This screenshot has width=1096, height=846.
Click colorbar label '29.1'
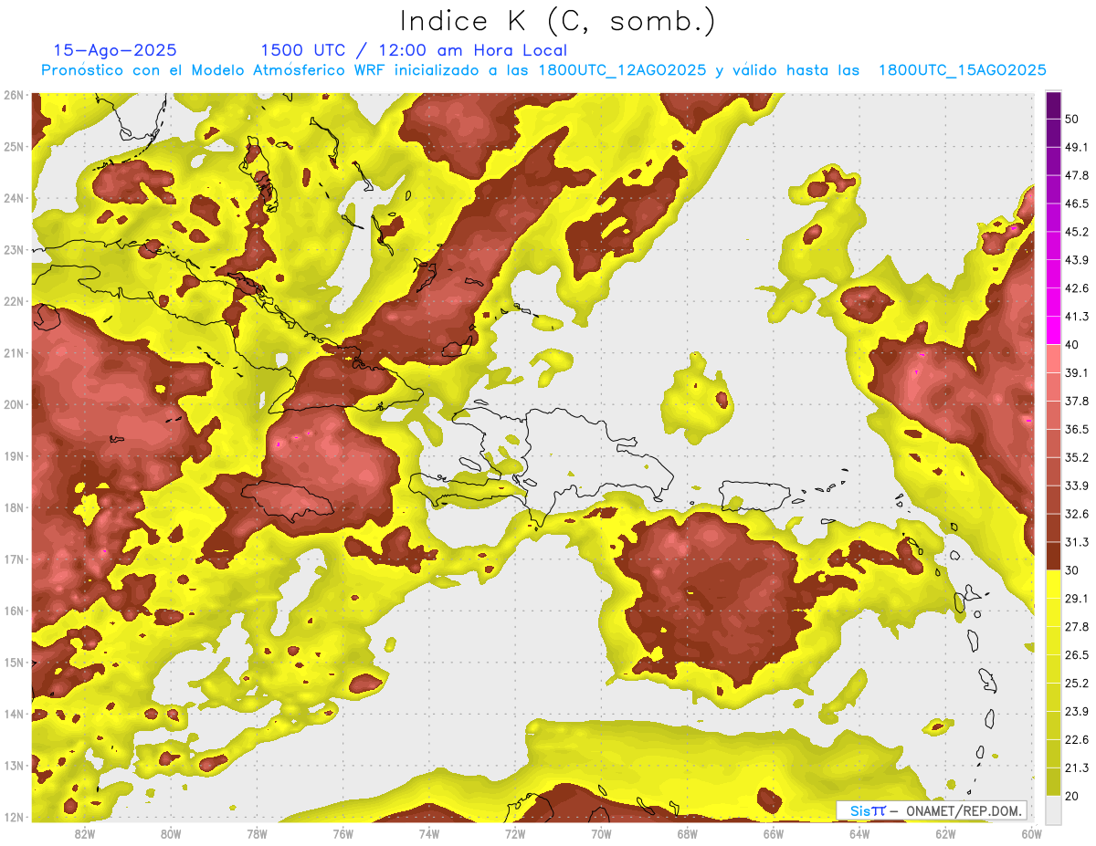click(x=1076, y=598)
